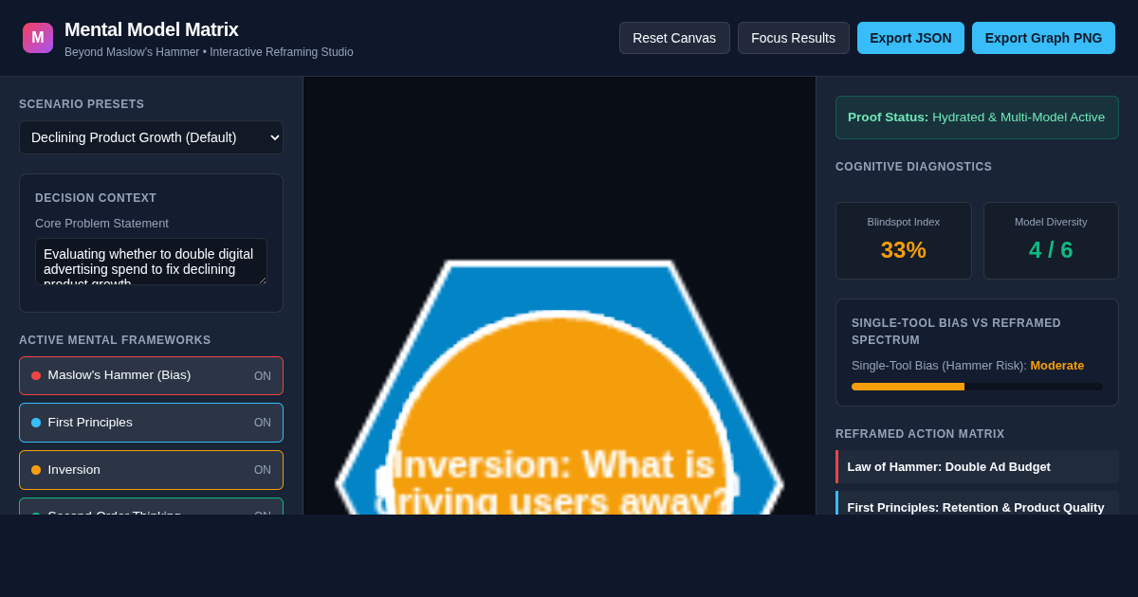Toggle First Principles framework
The width and height of the screenshot is (1138, 597).
point(151,423)
